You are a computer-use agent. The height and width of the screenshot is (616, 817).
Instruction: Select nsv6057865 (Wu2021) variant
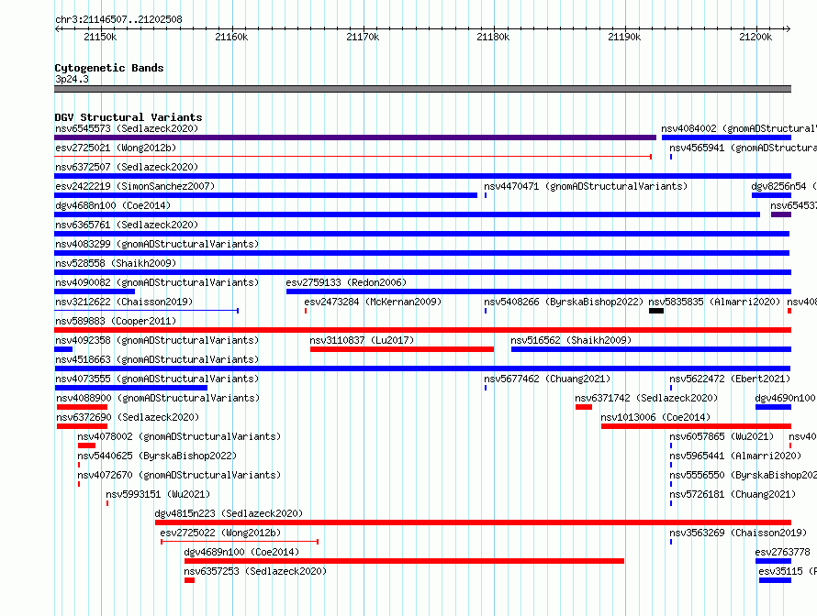click(x=722, y=436)
